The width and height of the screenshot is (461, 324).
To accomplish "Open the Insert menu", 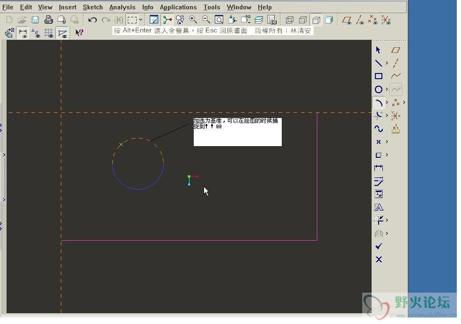I will coord(67,7).
